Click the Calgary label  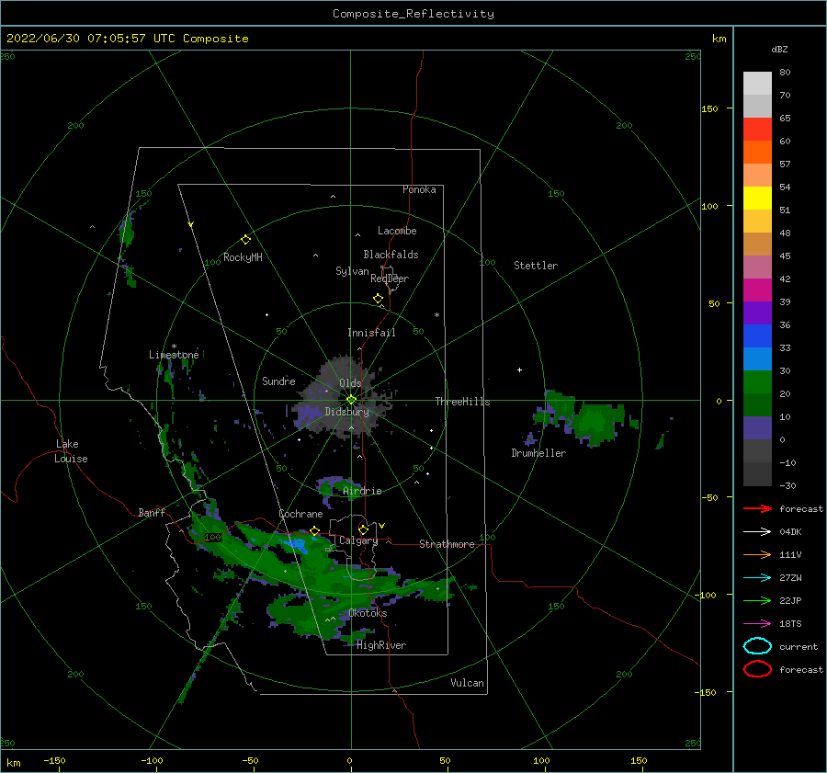pyautogui.click(x=358, y=540)
